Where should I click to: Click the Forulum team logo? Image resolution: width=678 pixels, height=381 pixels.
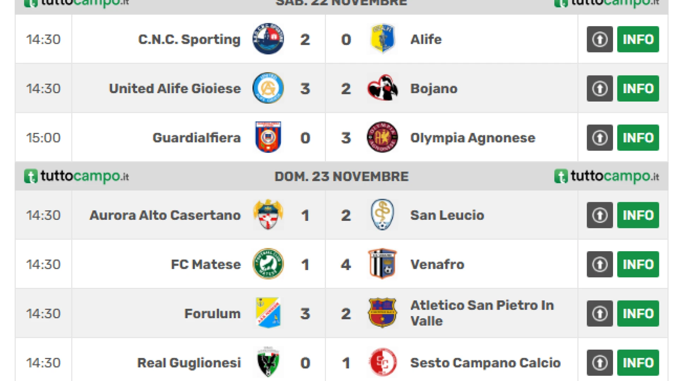point(268,313)
